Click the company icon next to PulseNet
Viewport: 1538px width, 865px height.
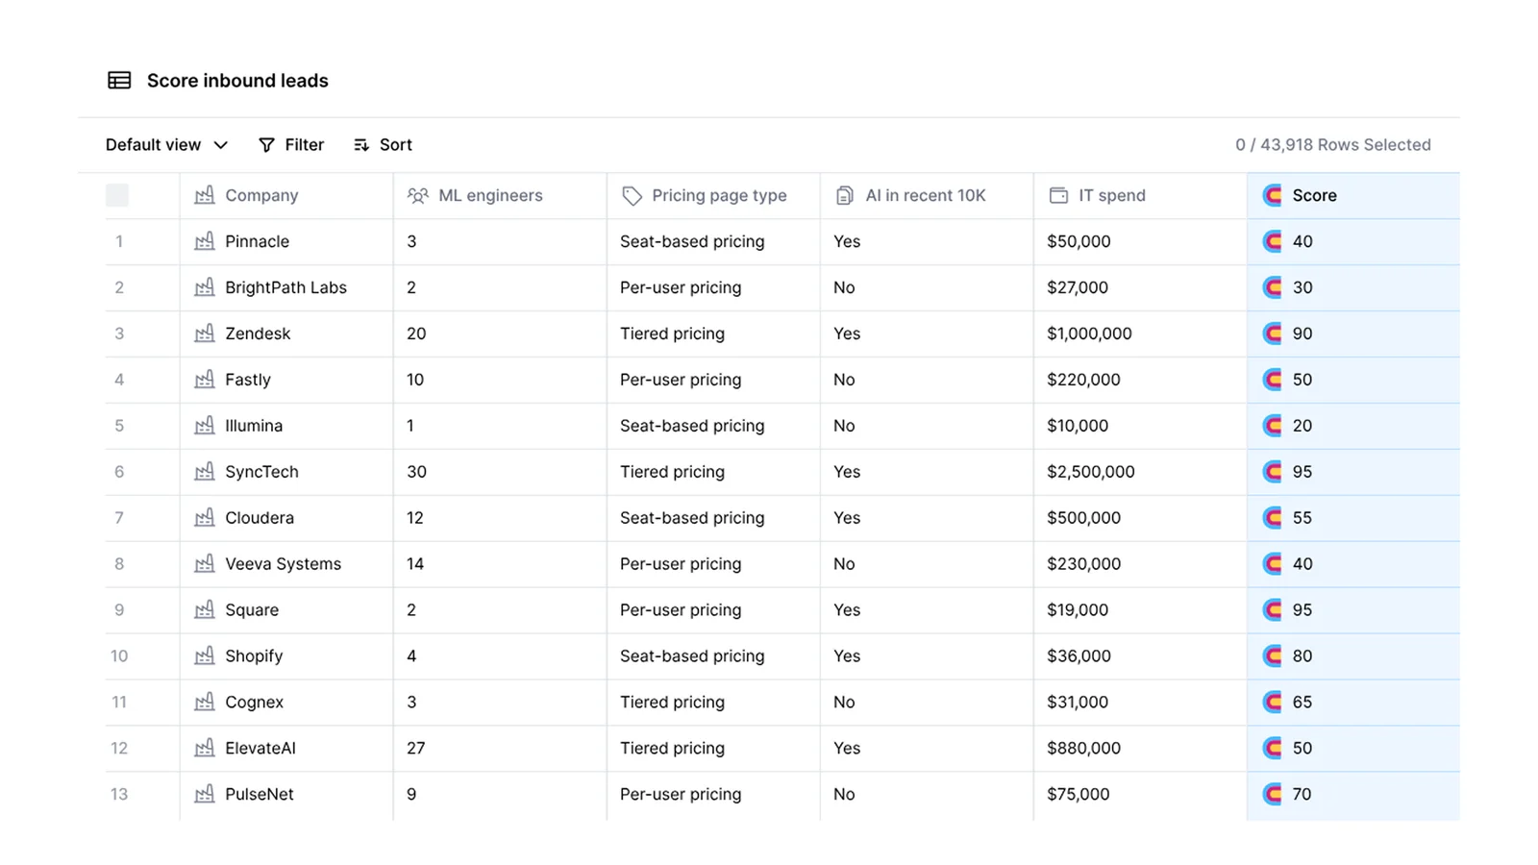205,795
